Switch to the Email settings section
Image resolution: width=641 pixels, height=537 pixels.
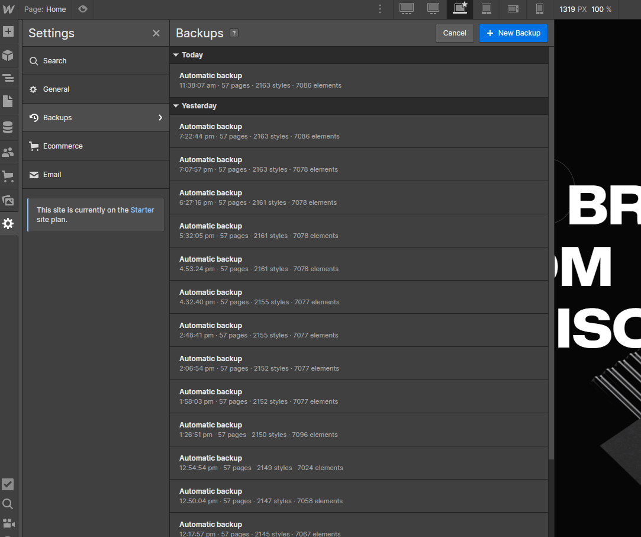[52, 174]
